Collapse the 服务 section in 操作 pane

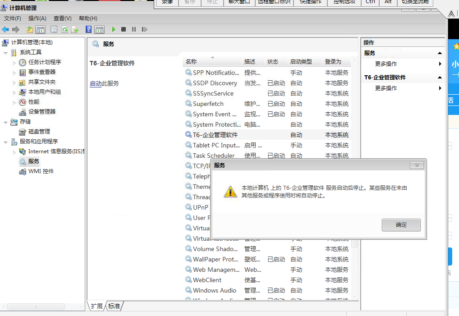(440, 53)
